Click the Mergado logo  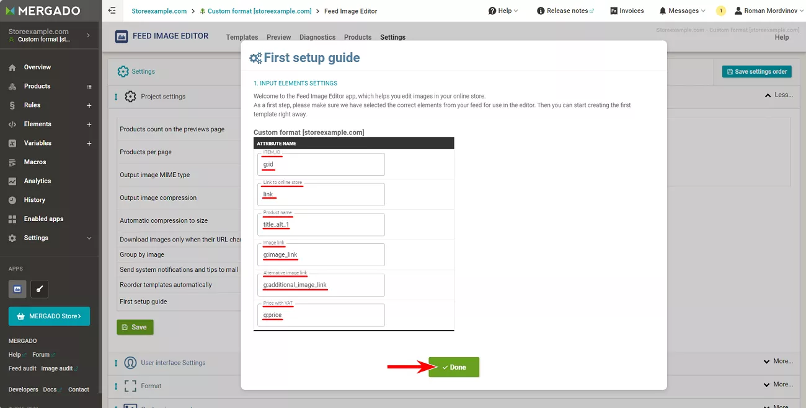(43, 11)
